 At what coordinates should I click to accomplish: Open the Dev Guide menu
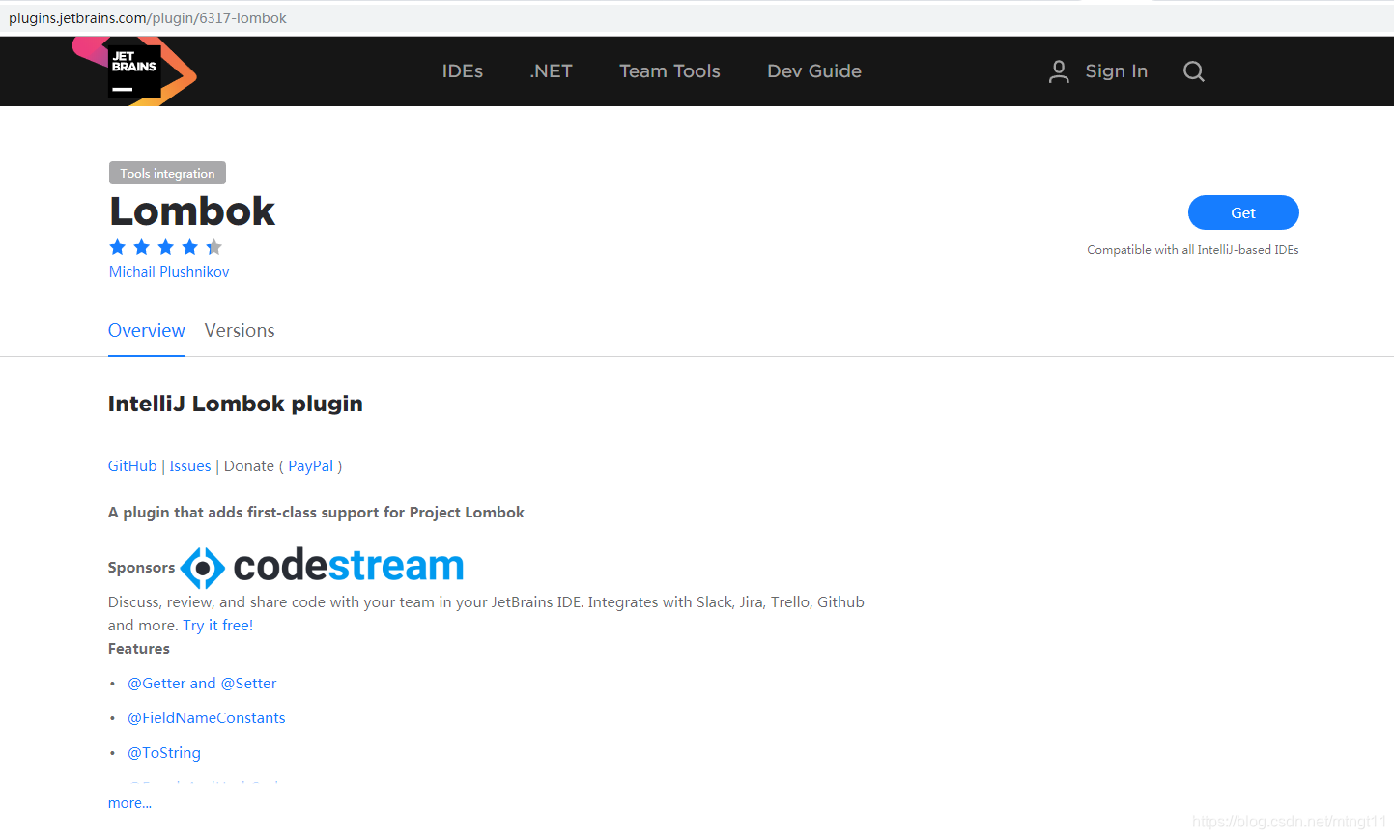coord(814,71)
